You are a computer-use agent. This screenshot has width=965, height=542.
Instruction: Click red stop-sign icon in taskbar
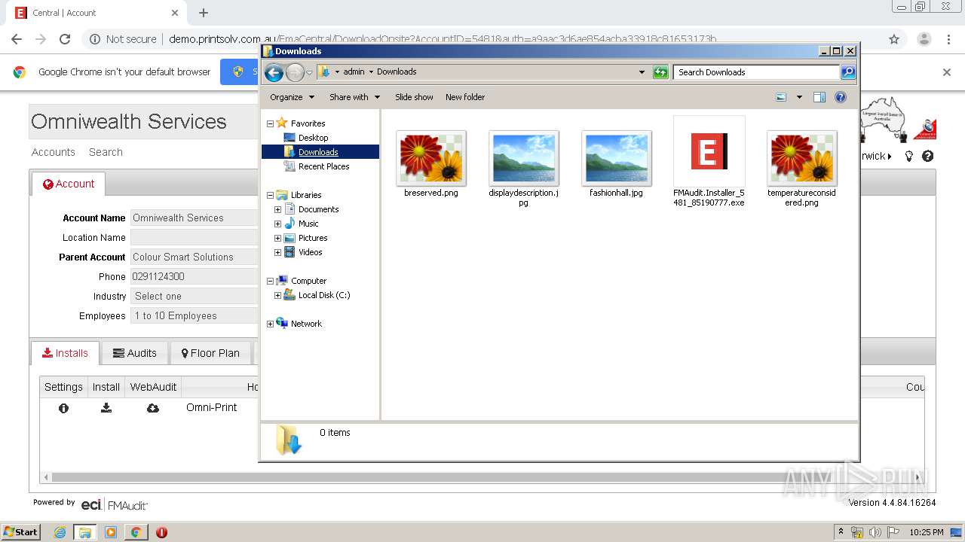(161, 532)
